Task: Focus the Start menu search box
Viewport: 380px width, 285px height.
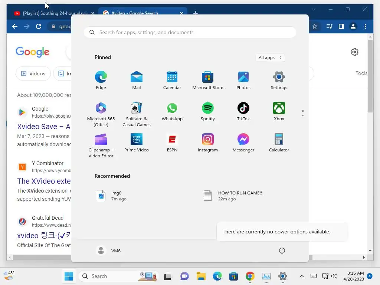Action: [x=190, y=32]
